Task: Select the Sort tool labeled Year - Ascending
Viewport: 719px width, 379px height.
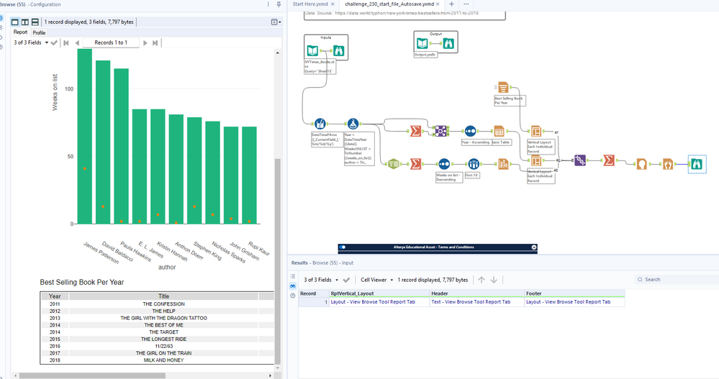Action: [x=470, y=131]
